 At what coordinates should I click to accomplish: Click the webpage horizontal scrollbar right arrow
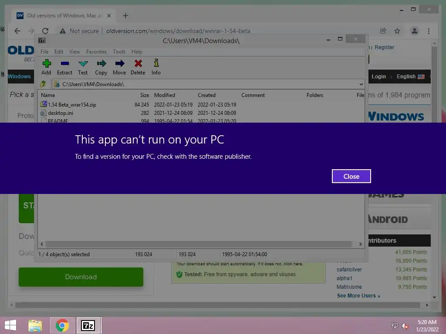427,305
